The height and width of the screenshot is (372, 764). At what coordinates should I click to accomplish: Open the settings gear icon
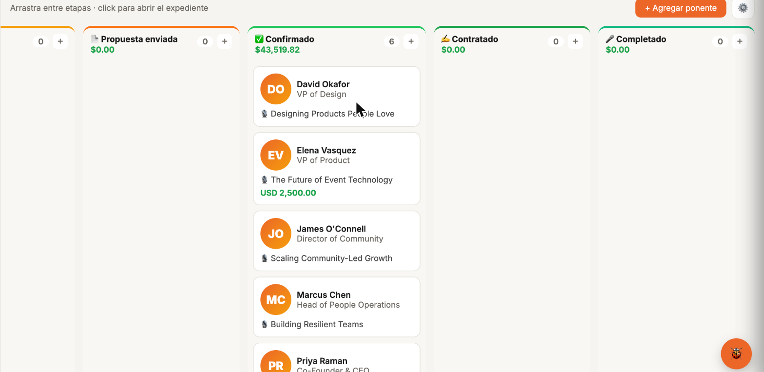(x=743, y=8)
